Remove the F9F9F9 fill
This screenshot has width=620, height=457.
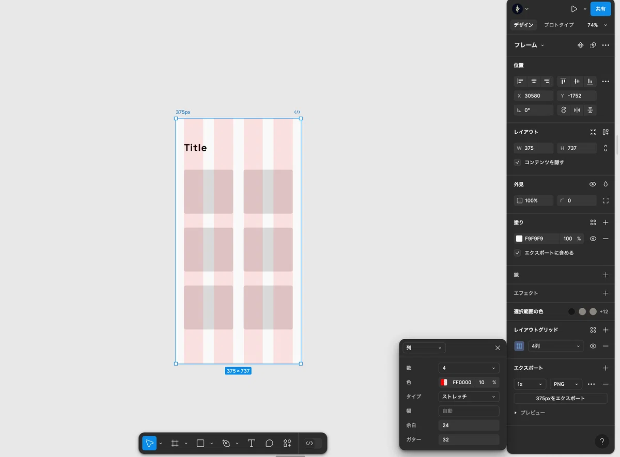(606, 239)
